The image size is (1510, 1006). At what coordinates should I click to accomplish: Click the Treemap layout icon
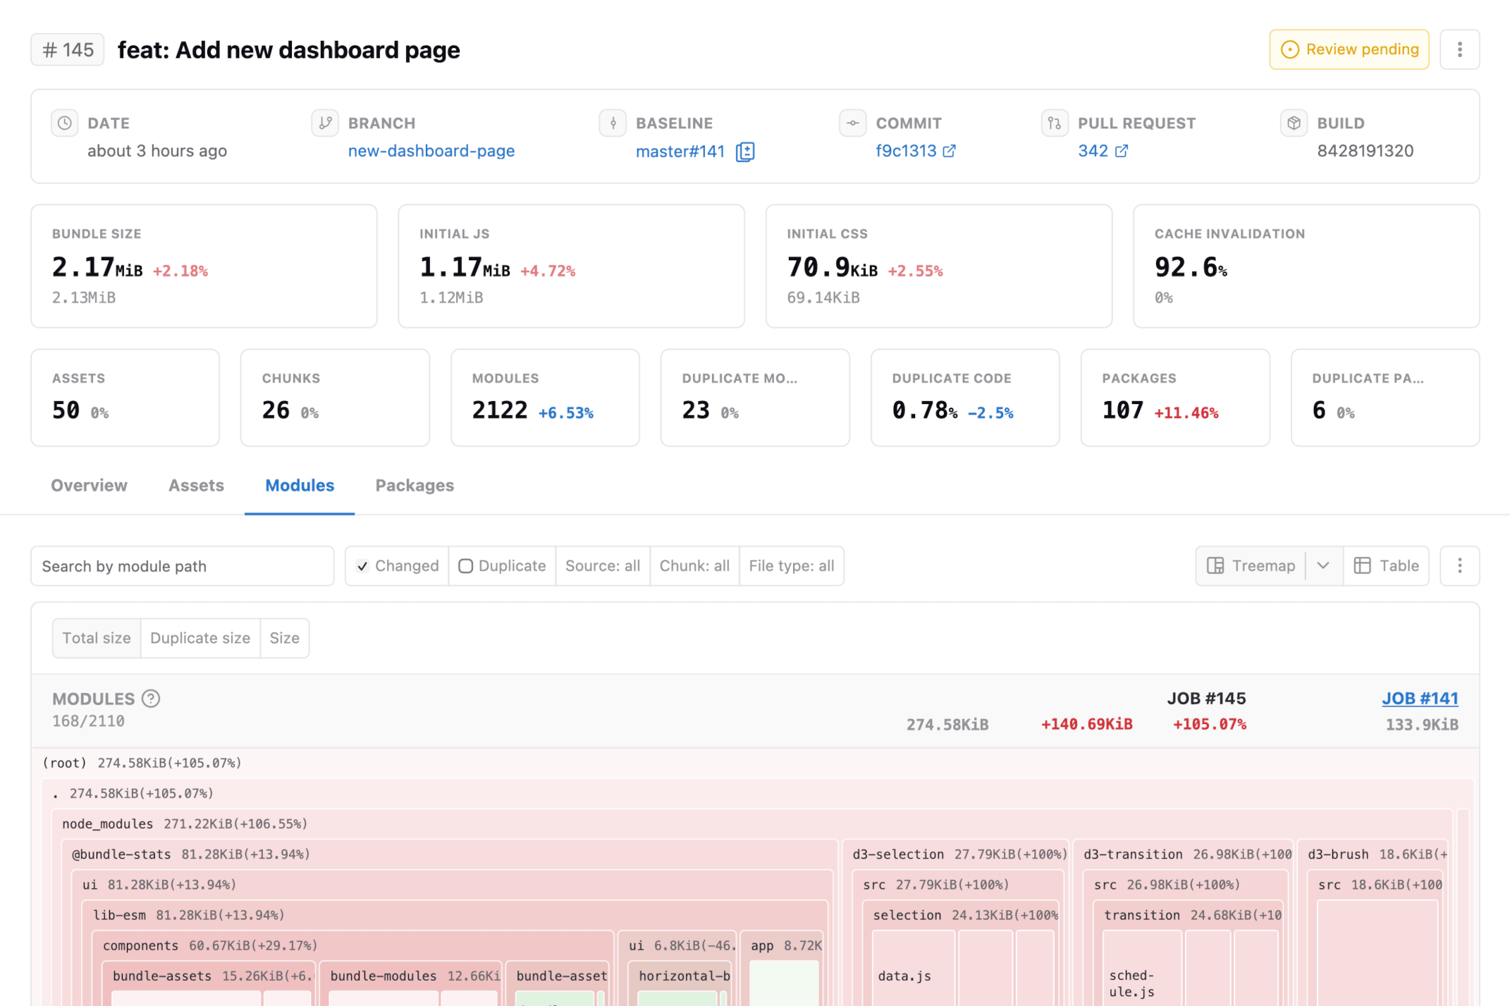pos(1215,565)
